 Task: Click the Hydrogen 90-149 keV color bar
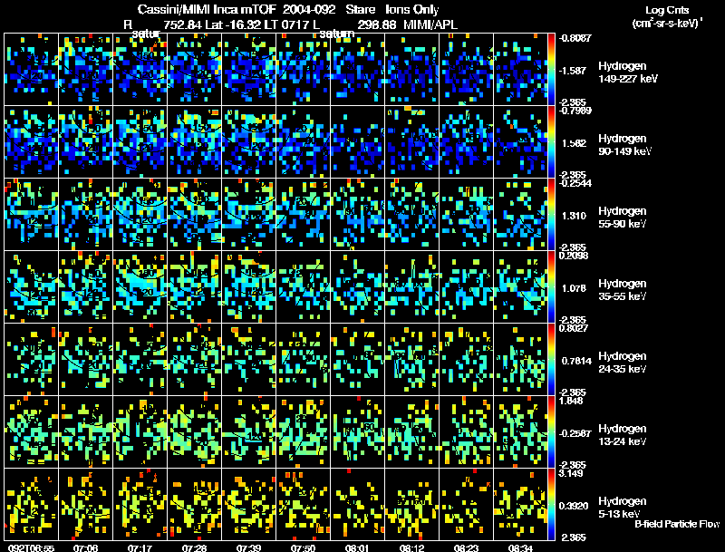pyautogui.click(x=551, y=142)
